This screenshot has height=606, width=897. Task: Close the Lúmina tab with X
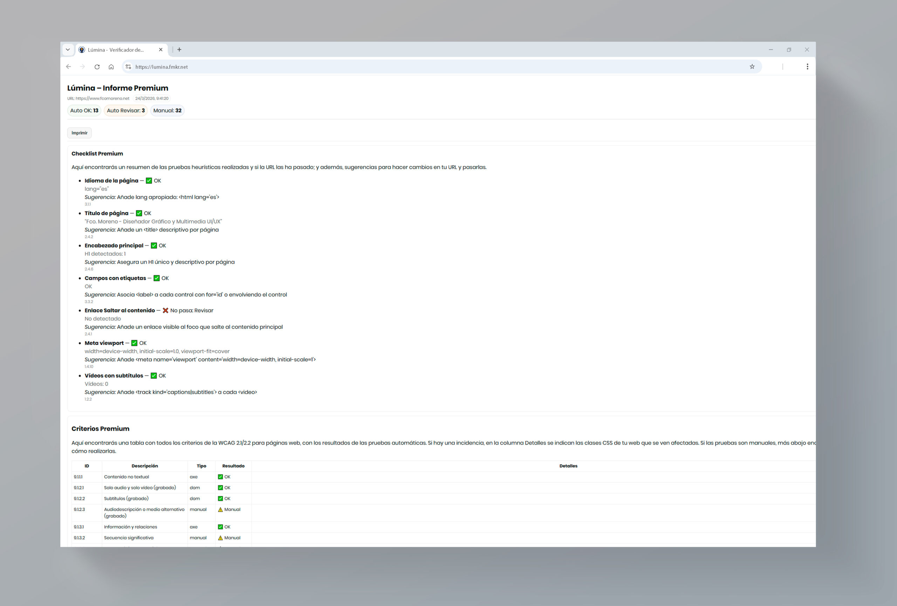pyautogui.click(x=160, y=50)
